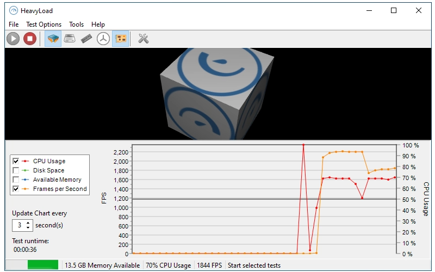Maximize the HeavyLoad window
Image resolution: width=435 pixels, height=272 pixels.
coord(393,10)
